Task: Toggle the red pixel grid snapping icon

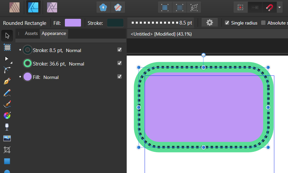Action: (x=240, y=7)
